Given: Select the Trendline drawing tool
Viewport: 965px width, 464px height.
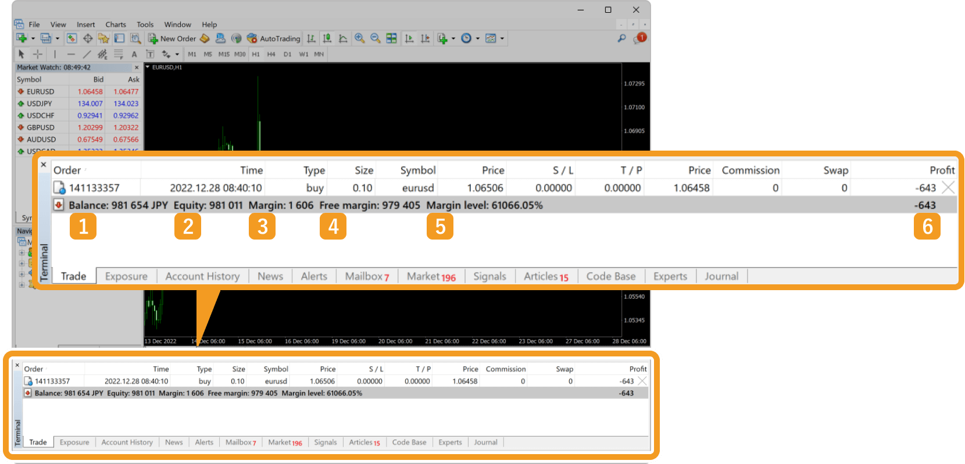Looking at the screenshot, I should point(87,54).
